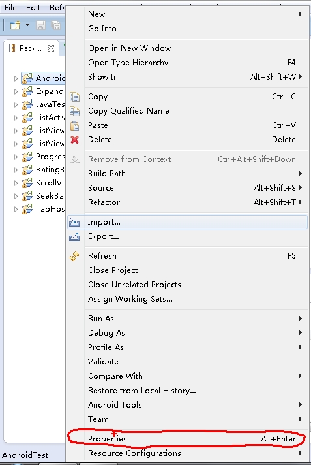
Task: Select the ScrollVi project icon
Action: (27, 183)
